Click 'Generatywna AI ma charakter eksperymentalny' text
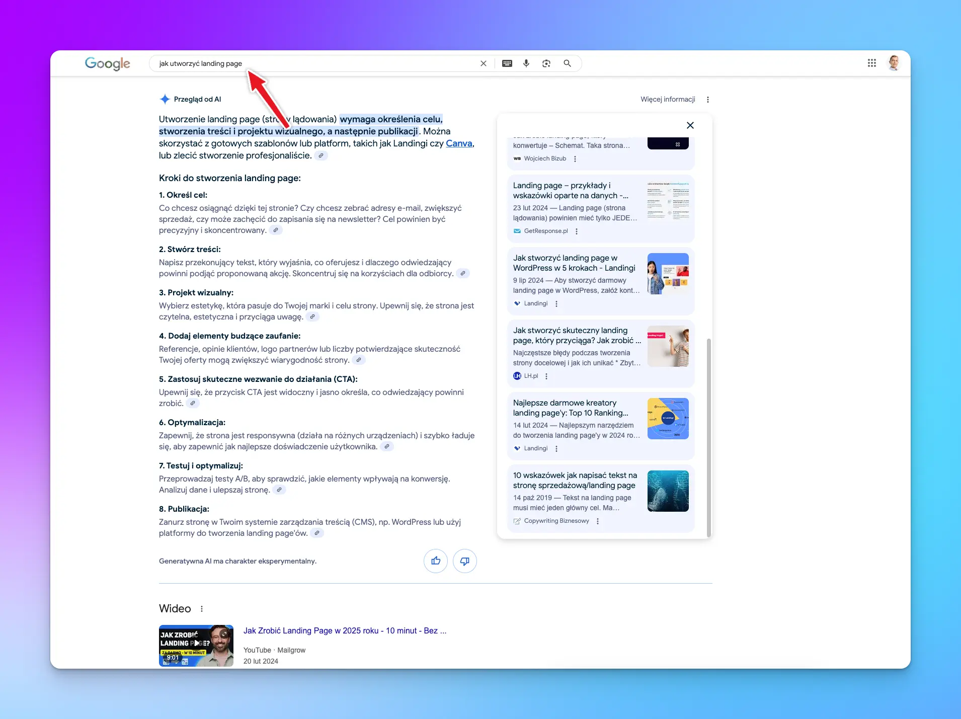The height and width of the screenshot is (719, 961). pyautogui.click(x=237, y=562)
